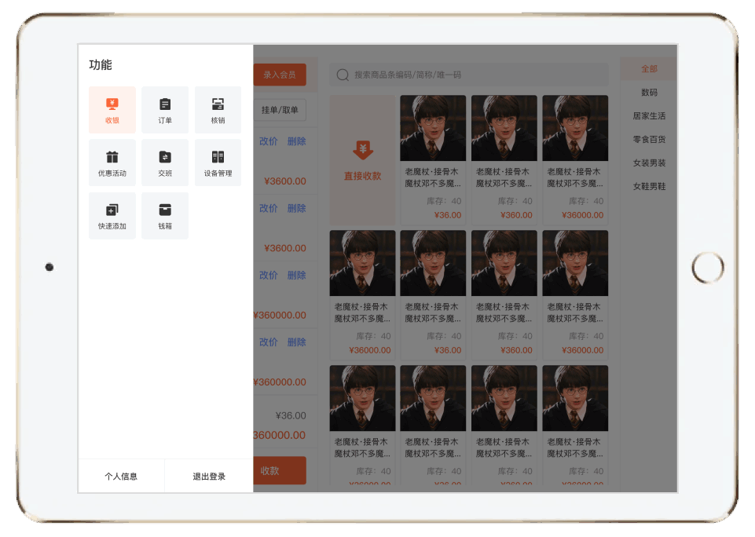Open the 钱箱 cash drawer function
Viewport: 755px width, 537px height.
(165, 216)
